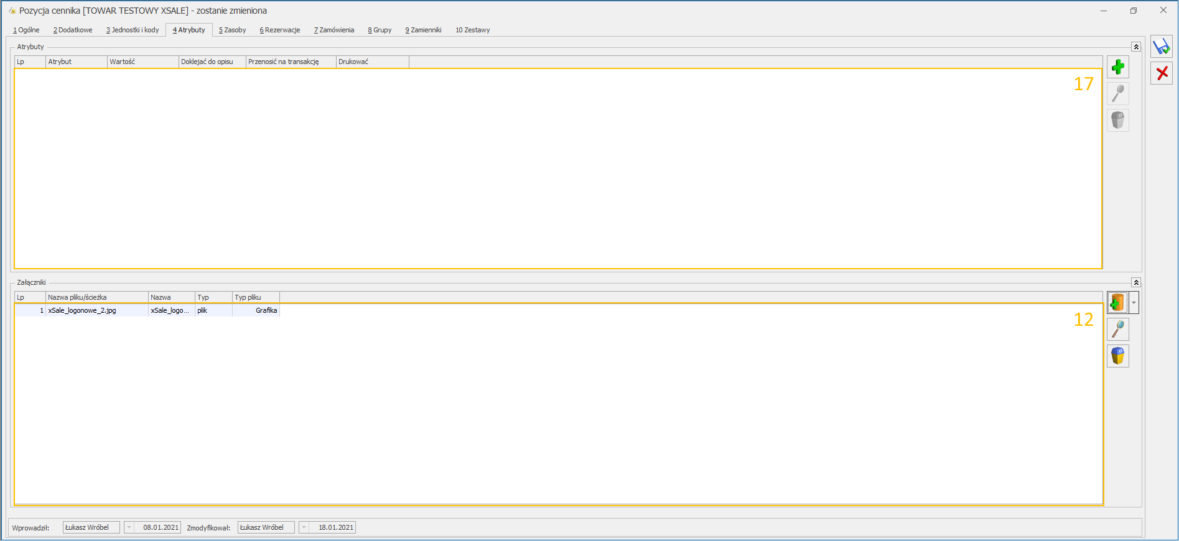Click the attribute magnifier edit icon
This screenshot has width=1179, height=541.
[1117, 94]
